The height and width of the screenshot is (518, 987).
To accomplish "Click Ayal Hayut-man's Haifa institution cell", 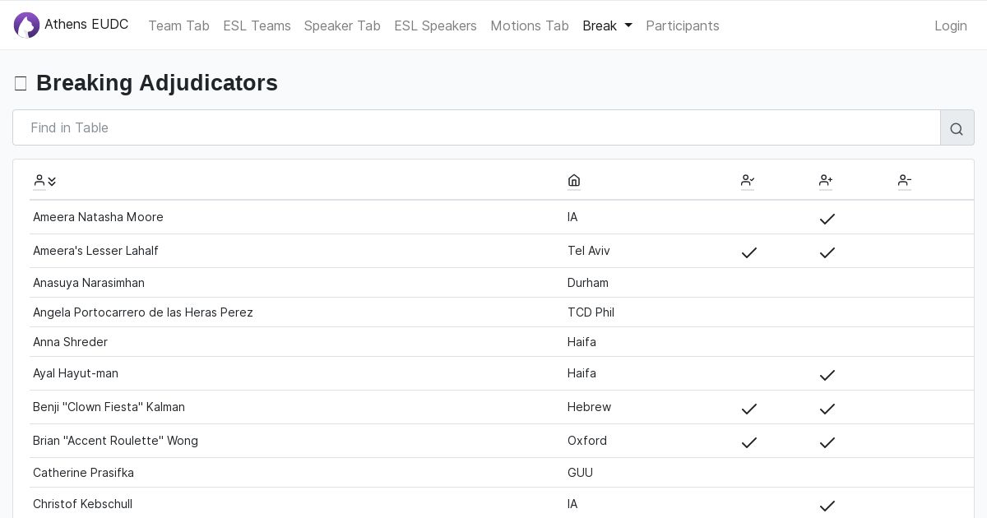I will coord(582,373).
